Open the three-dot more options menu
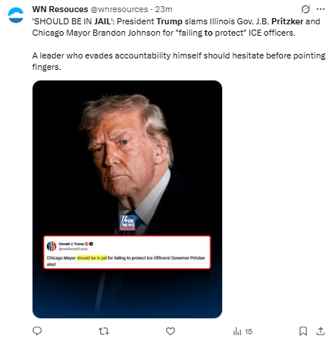The image size is (332, 341). [321, 9]
